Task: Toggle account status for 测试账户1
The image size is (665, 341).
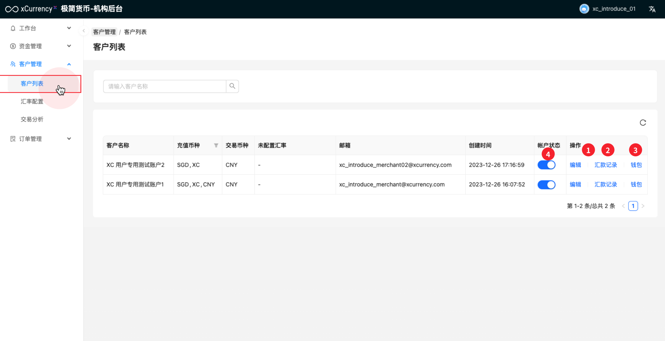Action: [546, 185]
